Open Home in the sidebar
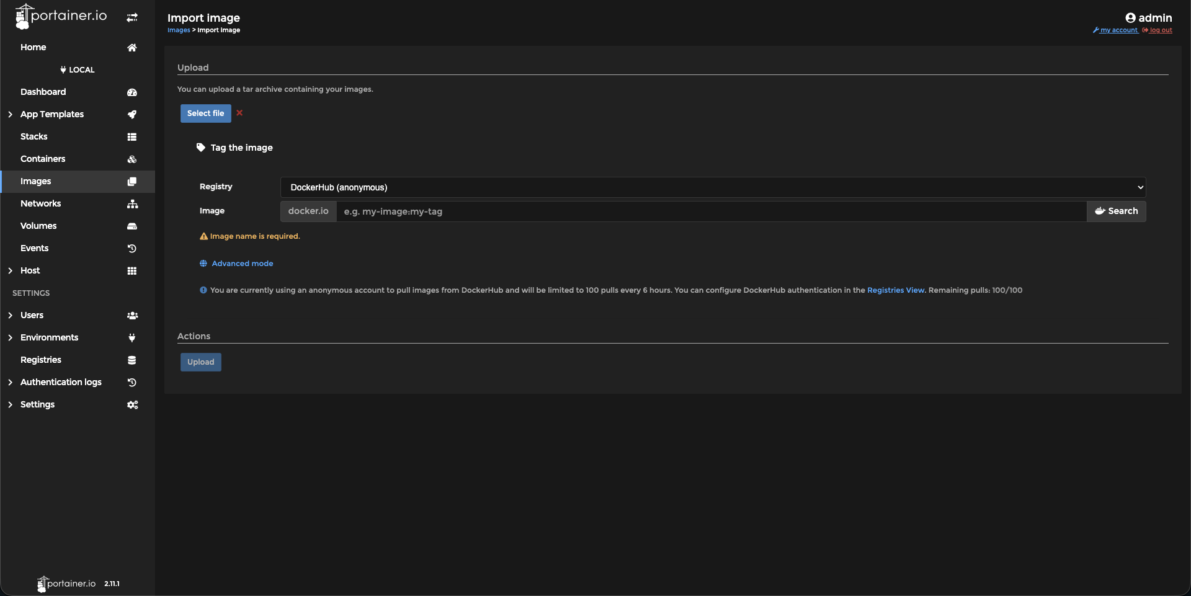Image resolution: width=1191 pixels, height=596 pixels. pyautogui.click(x=78, y=48)
